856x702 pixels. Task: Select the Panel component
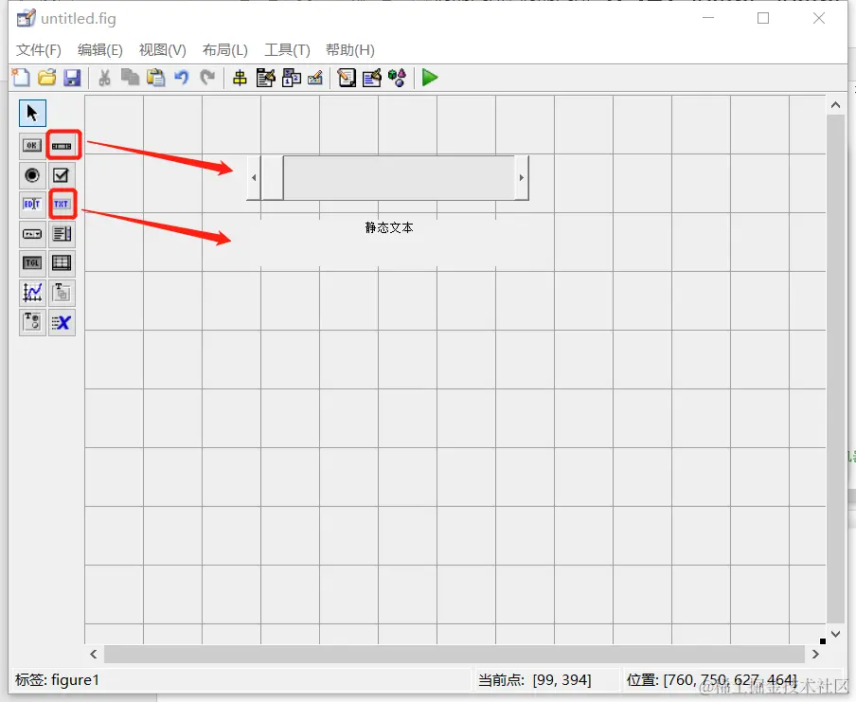[62, 293]
